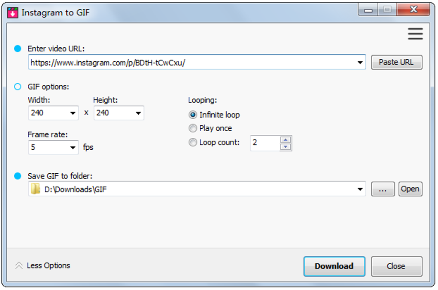The height and width of the screenshot is (290, 438).
Task: Click the 'Loop count:' label text
Action: (219, 142)
